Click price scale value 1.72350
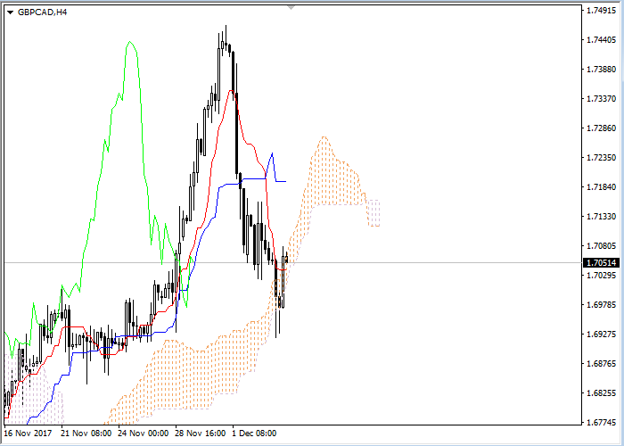Image resolution: width=624 pixels, height=446 pixels. pyautogui.click(x=602, y=158)
